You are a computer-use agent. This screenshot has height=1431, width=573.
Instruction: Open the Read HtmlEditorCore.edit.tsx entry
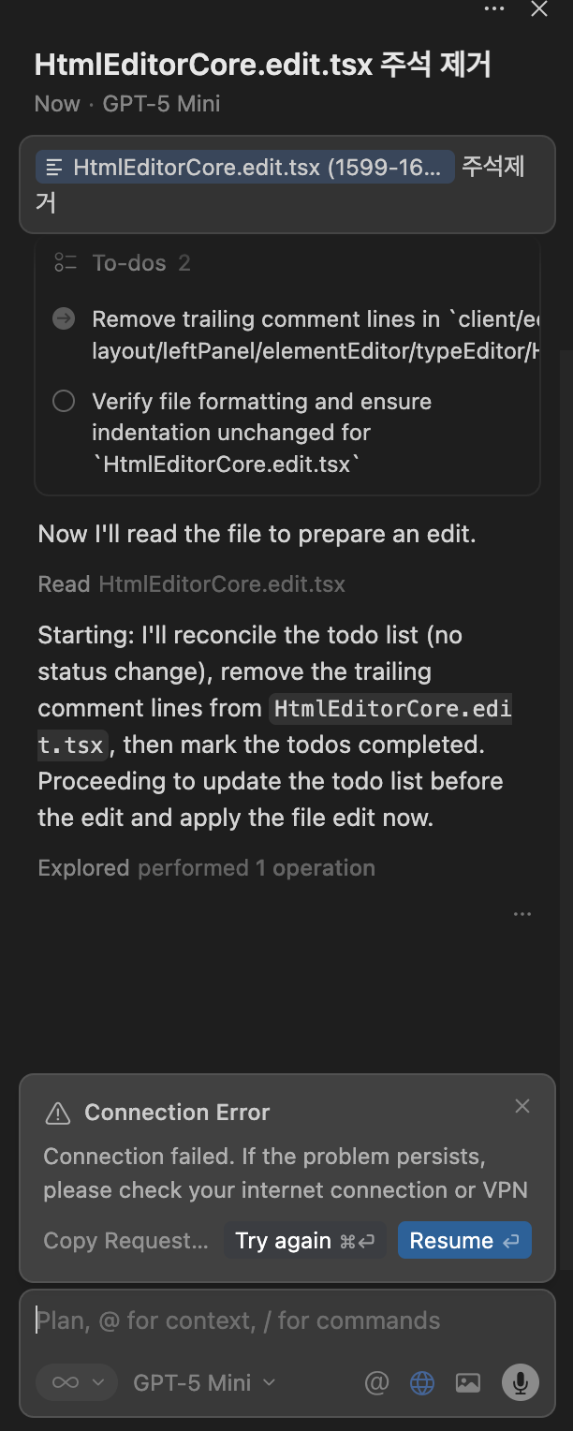[x=191, y=584]
